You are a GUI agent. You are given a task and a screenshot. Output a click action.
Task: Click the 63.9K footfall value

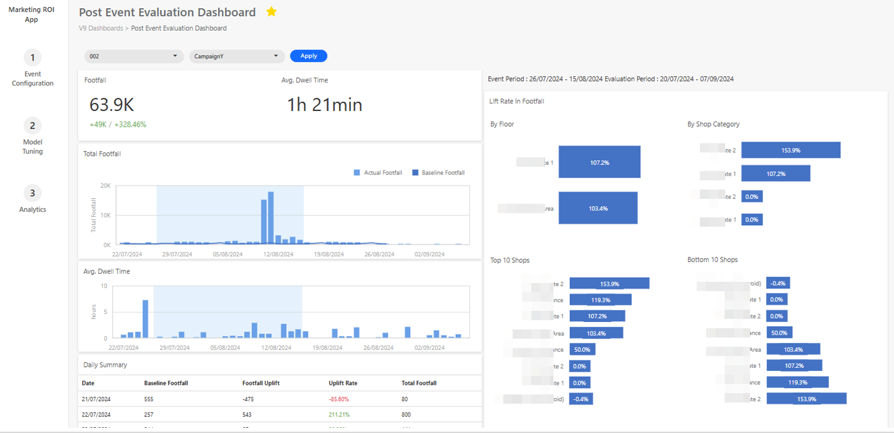point(112,105)
